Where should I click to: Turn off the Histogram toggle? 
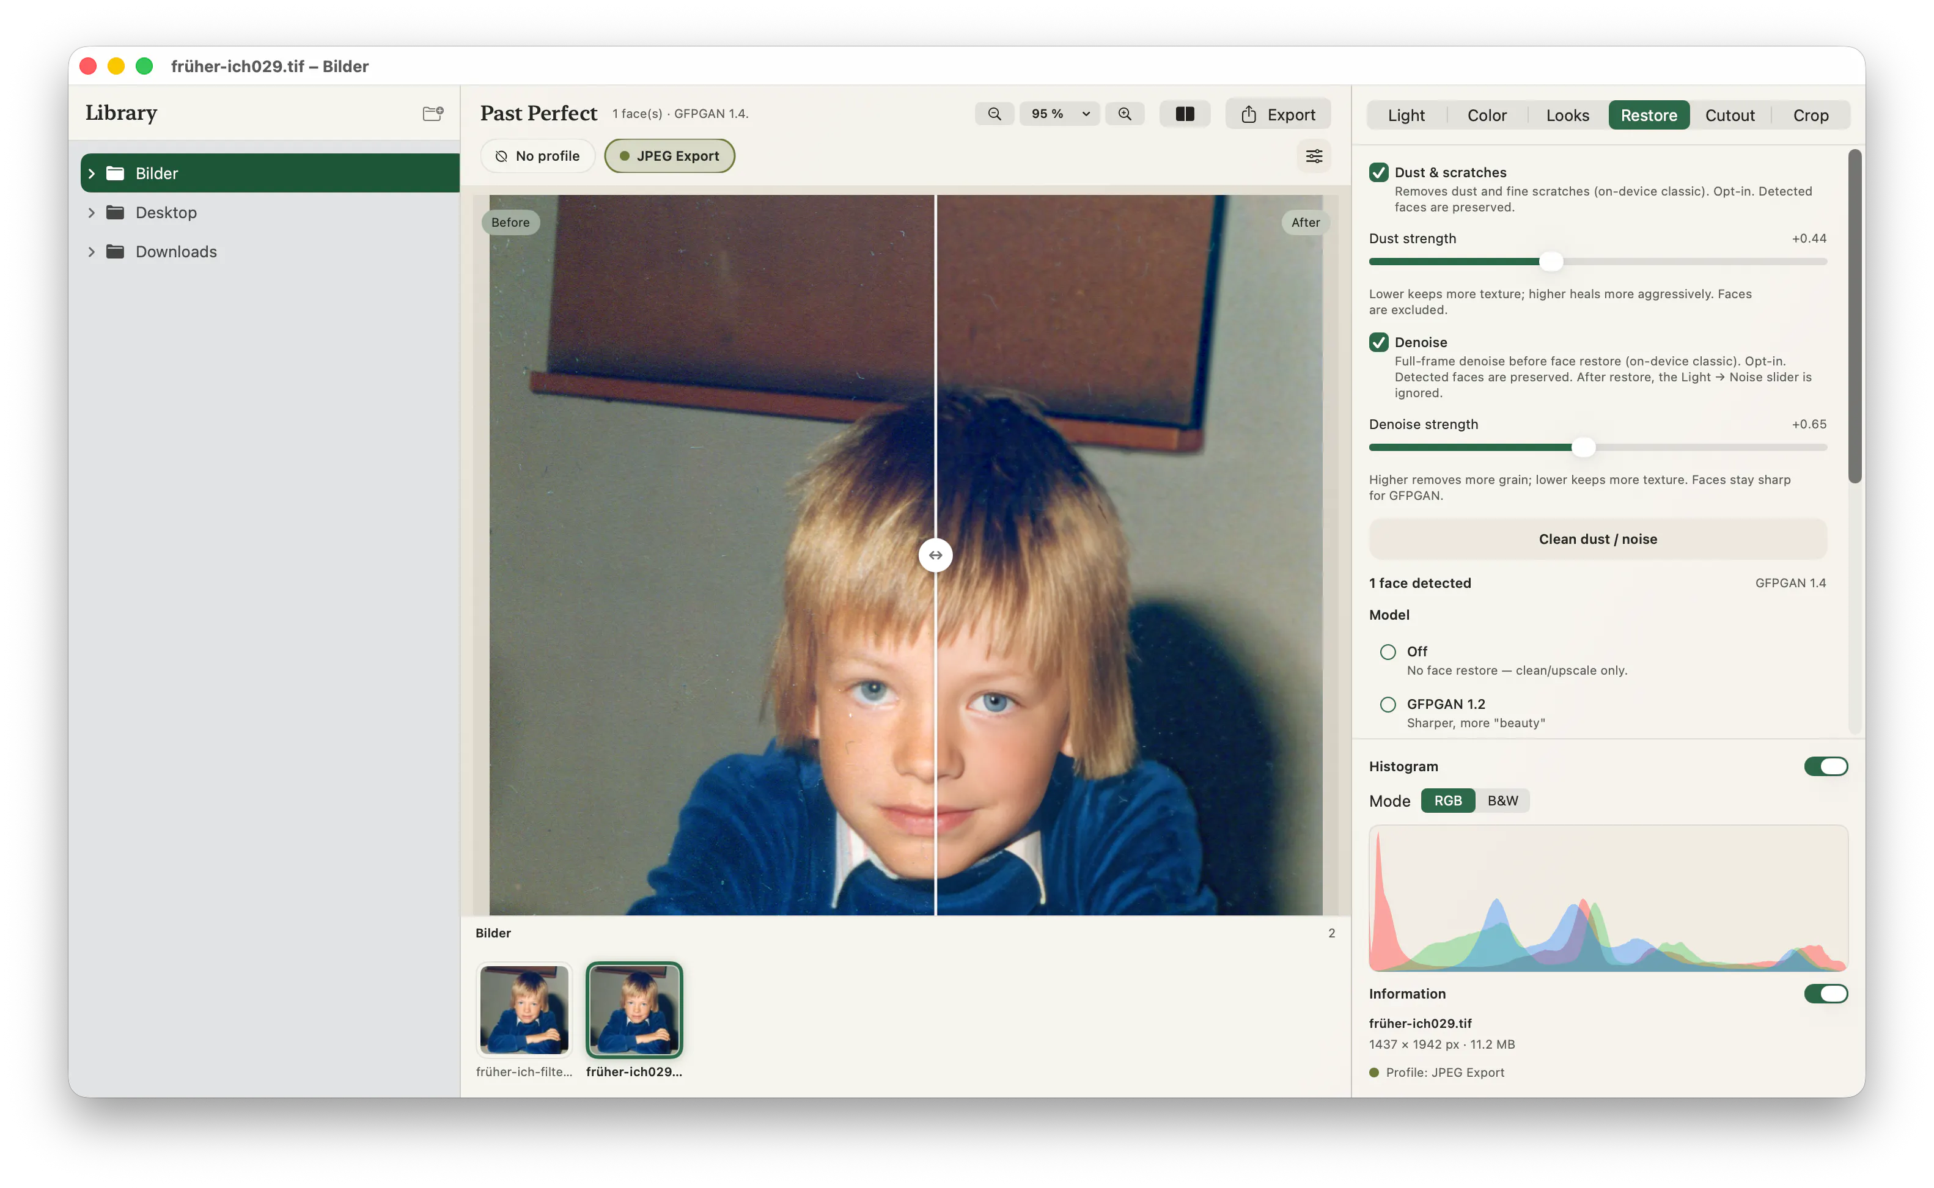[1826, 766]
